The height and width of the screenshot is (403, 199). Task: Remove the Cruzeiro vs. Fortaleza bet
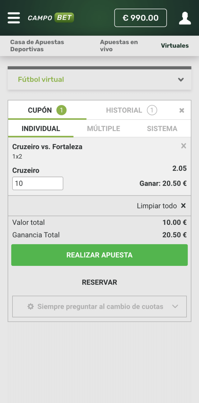pyautogui.click(x=183, y=146)
